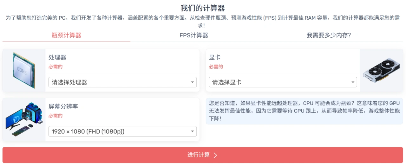This screenshot has width=406, height=165.
Task: Click the 处理器 field label
Action: pos(57,58)
